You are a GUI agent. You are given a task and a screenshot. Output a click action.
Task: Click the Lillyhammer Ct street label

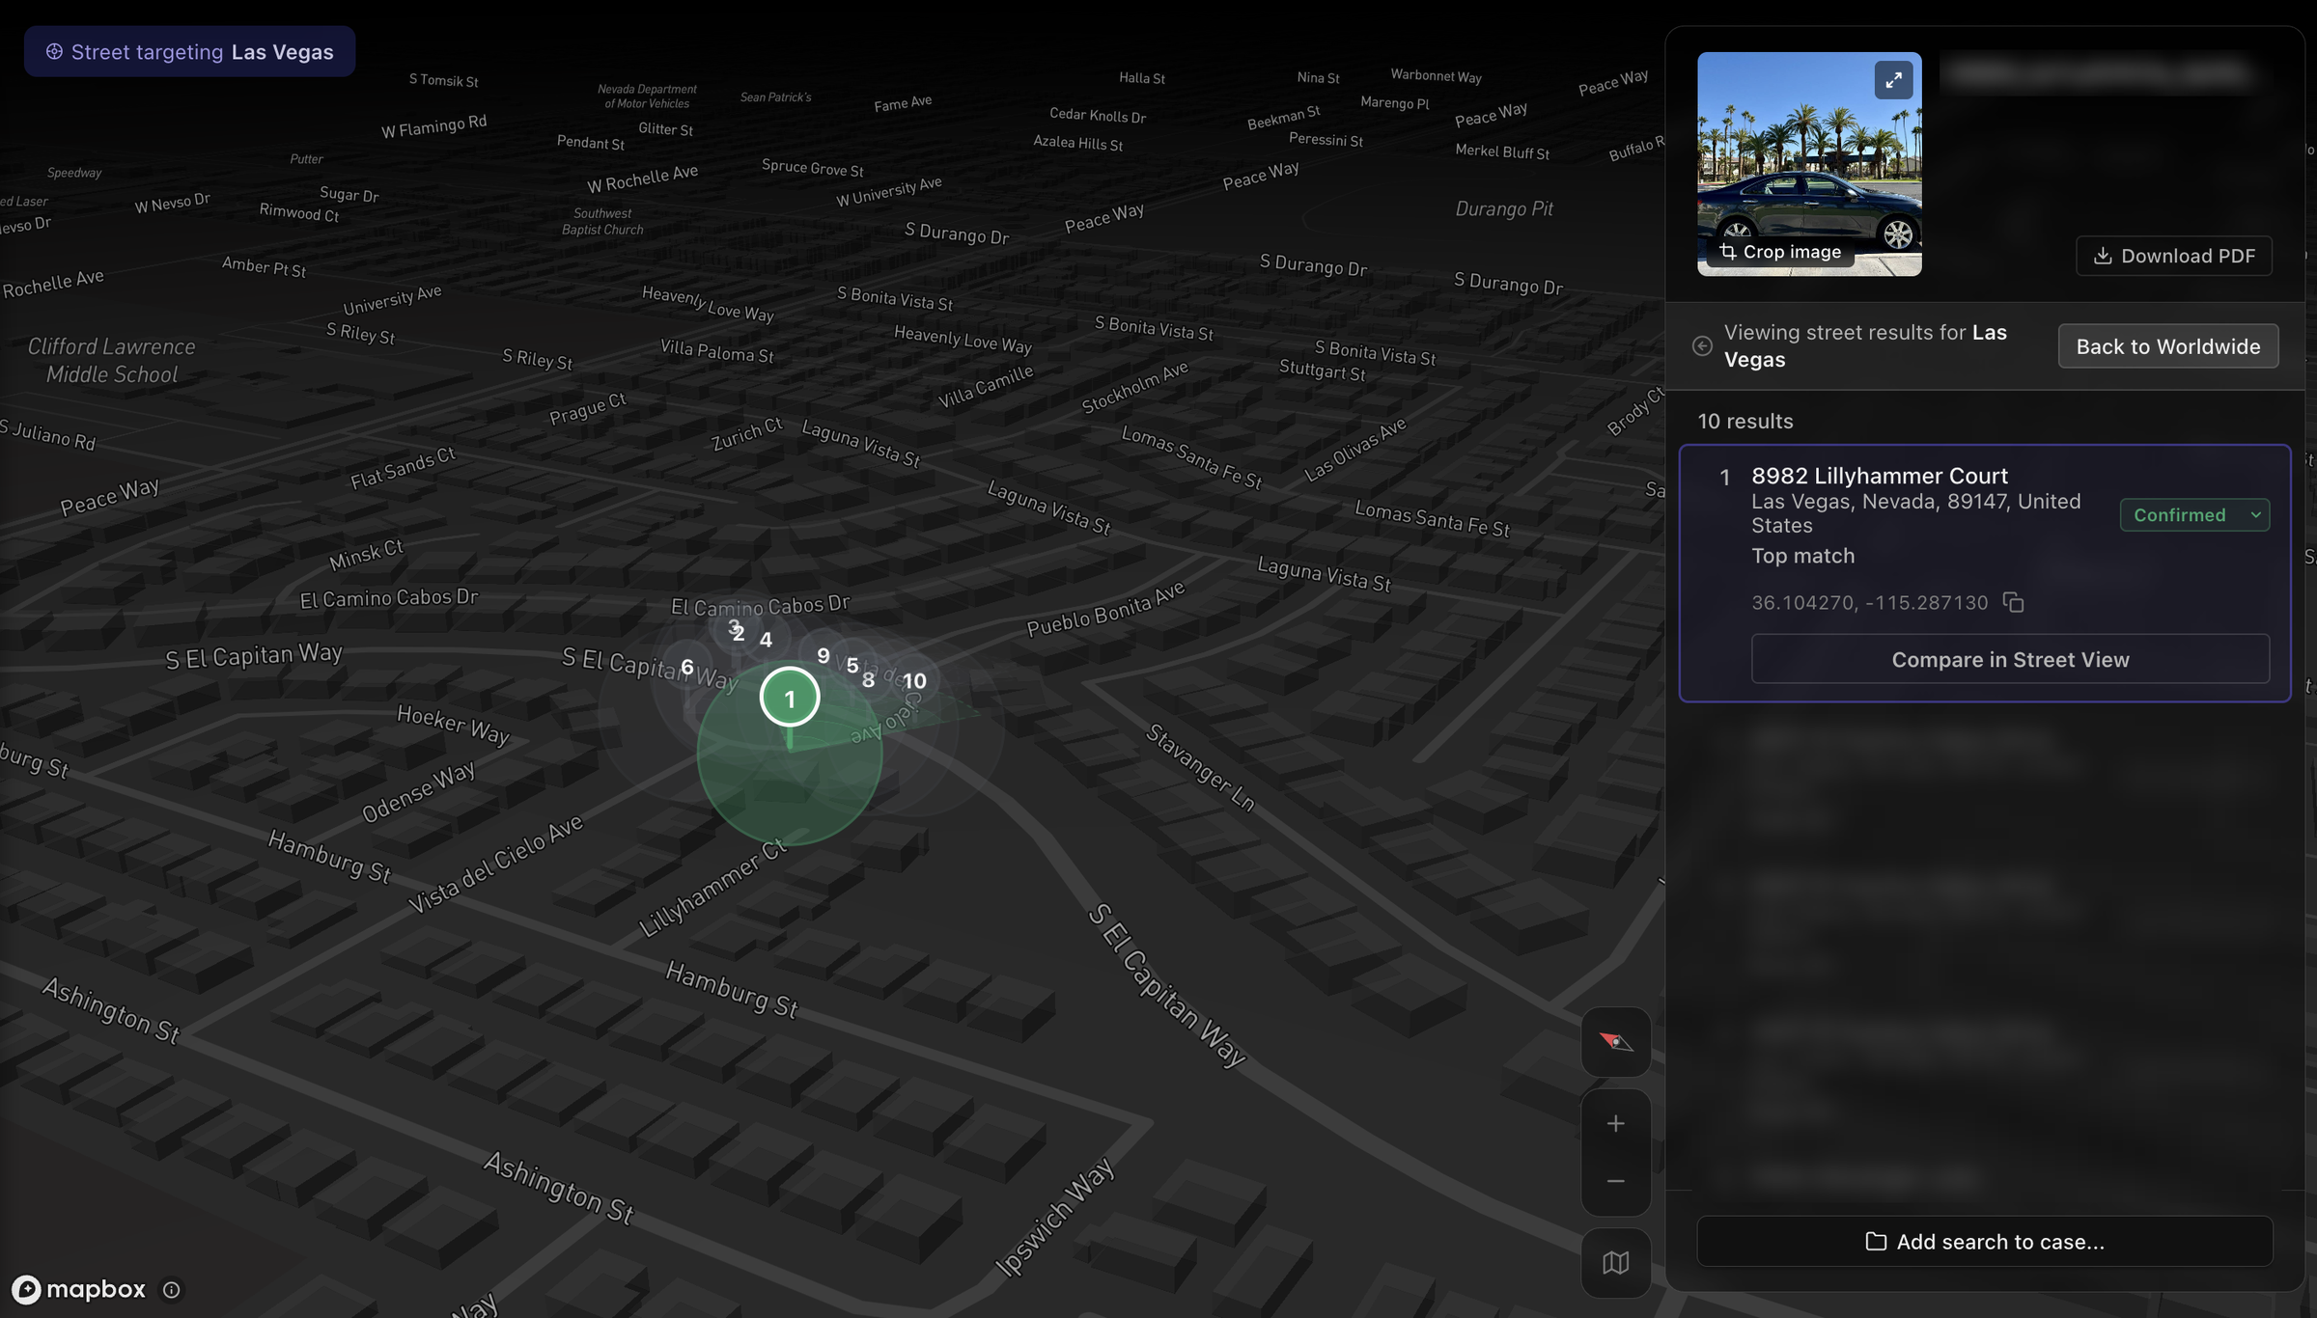[x=712, y=889]
